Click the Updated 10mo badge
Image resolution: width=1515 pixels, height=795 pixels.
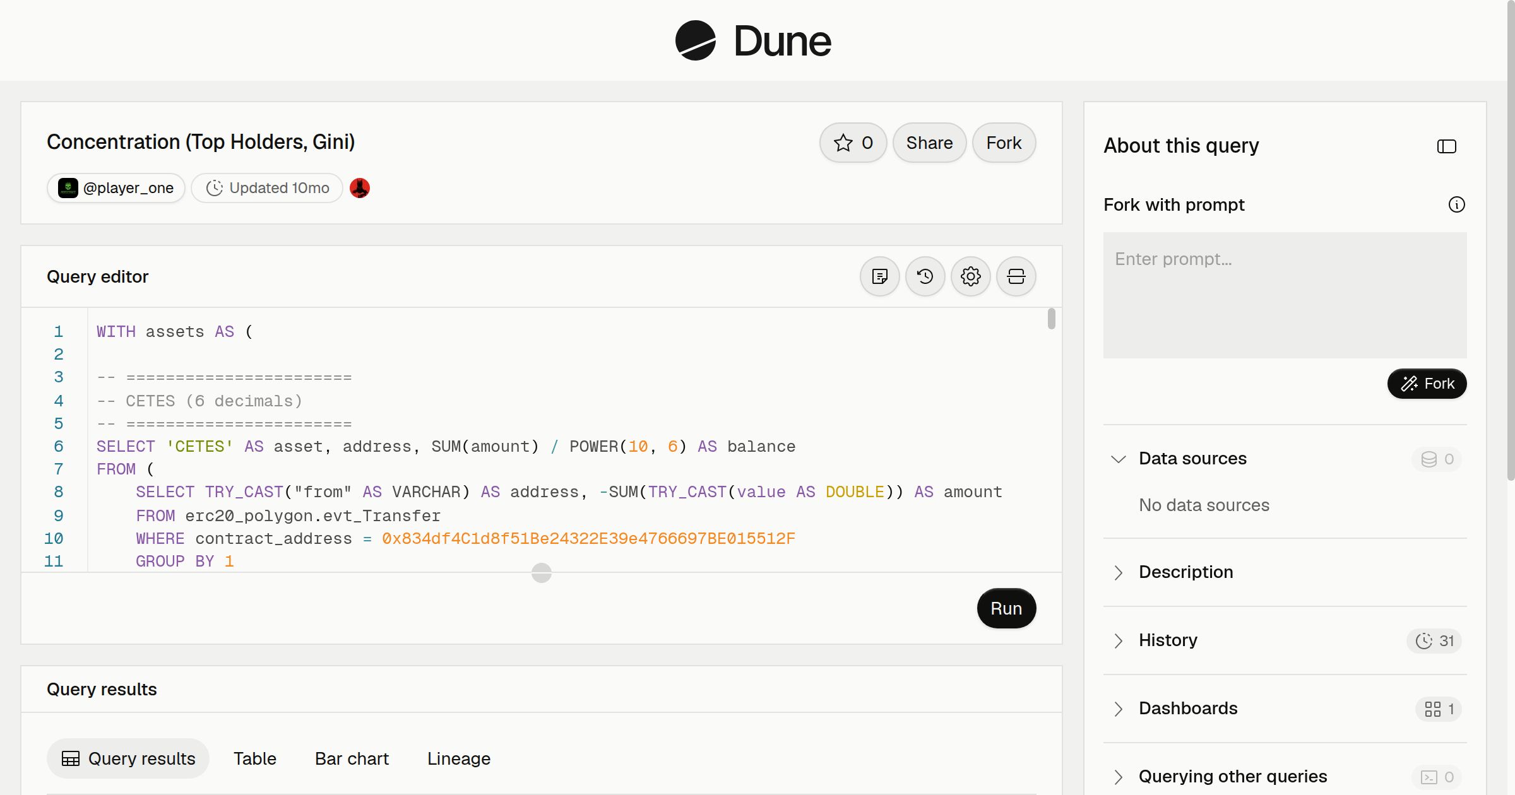pos(267,188)
